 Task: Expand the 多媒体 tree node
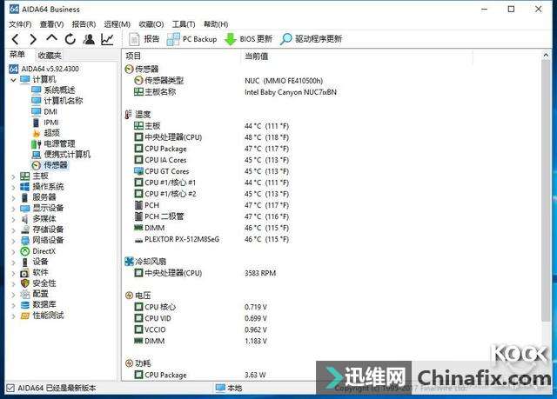(13, 219)
